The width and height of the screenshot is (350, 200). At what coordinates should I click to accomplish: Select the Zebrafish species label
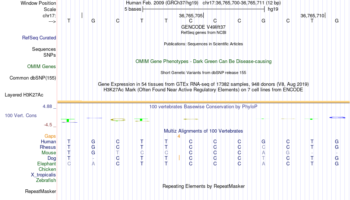(46, 180)
